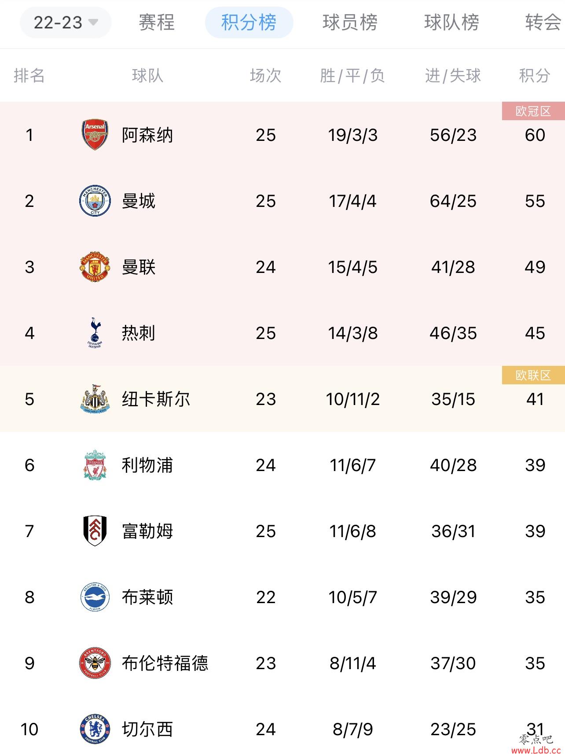Click the Manchester United club crest
565x755 pixels.
(x=95, y=267)
